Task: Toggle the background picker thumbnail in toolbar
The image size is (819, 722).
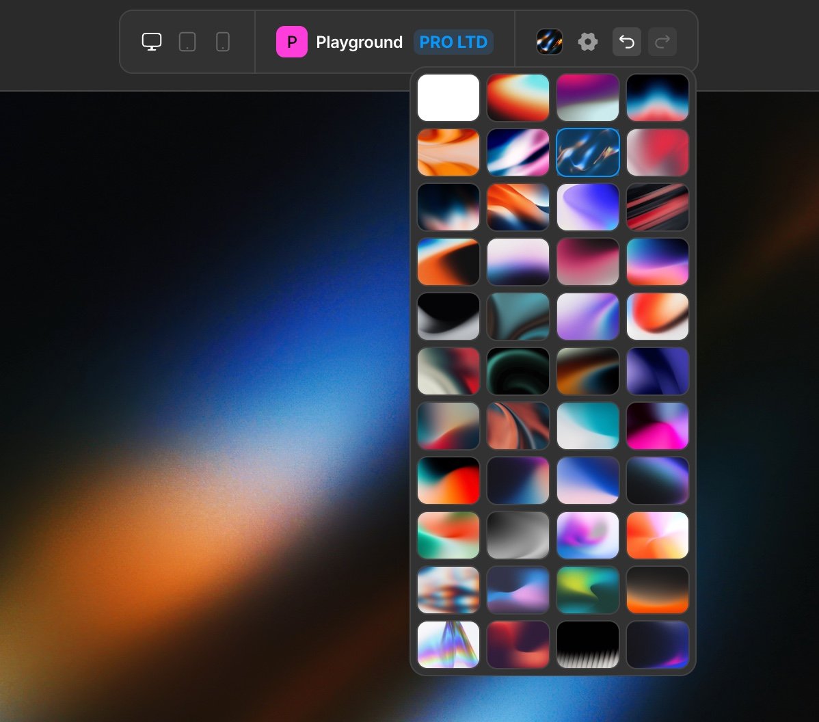Action: [x=550, y=42]
